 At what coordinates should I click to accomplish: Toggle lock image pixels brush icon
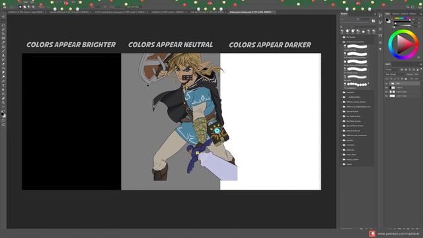(x=395, y=79)
